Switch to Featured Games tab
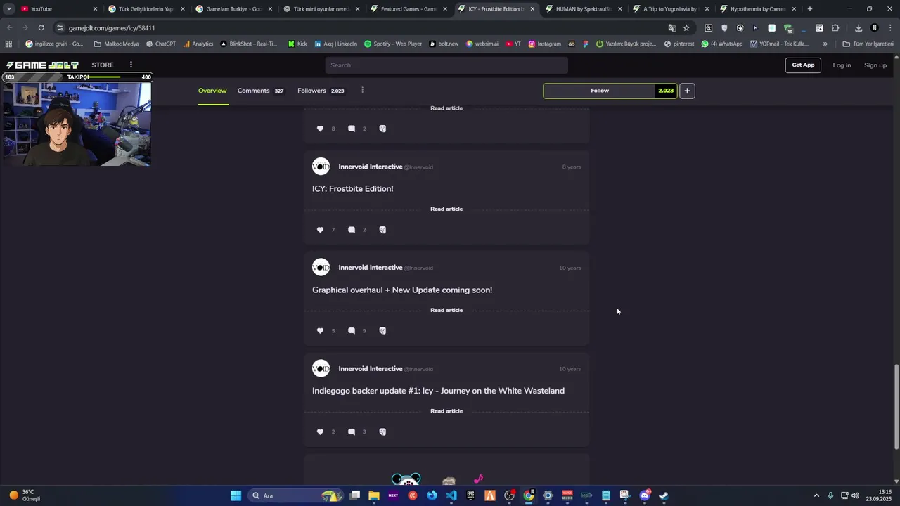This screenshot has height=506, width=900. click(408, 9)
